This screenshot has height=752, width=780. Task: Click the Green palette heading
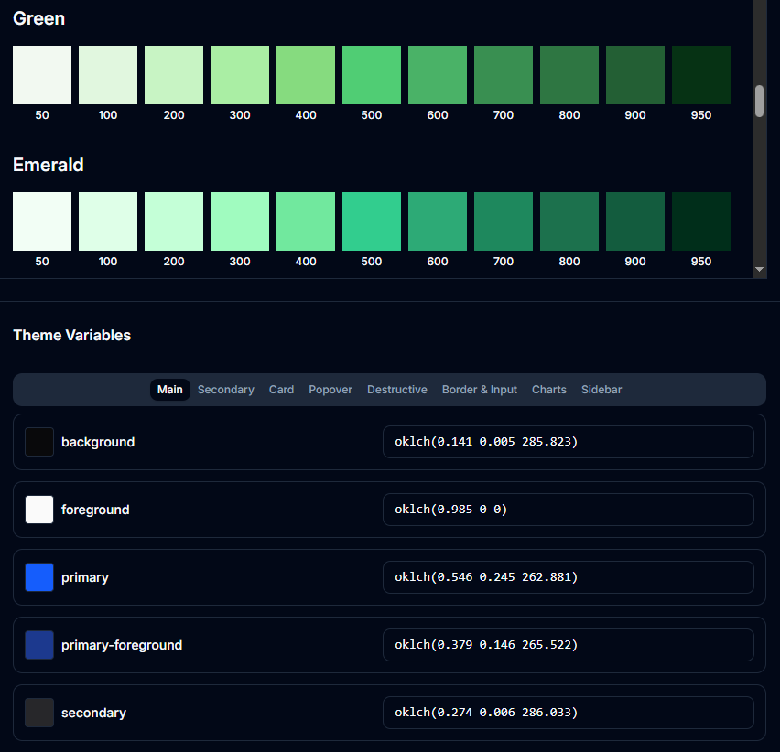pyautogui.click(x=38, y=18)
